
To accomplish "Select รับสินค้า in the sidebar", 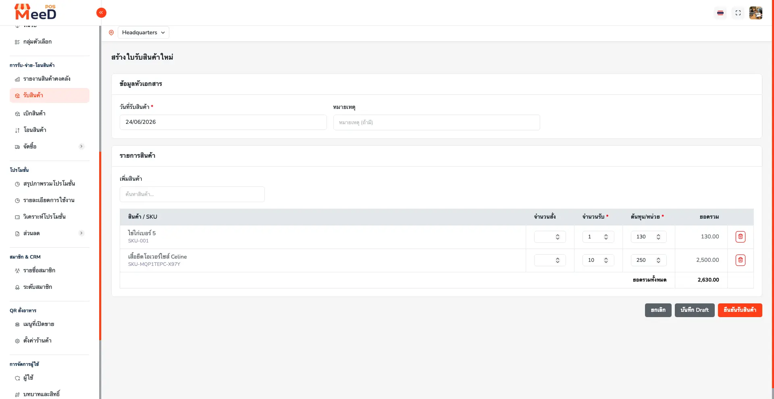I will point(50,96).
